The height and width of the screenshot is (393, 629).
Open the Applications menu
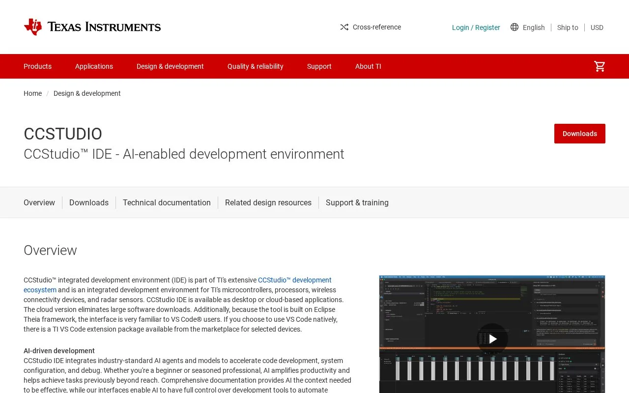(x=94, y=66)
